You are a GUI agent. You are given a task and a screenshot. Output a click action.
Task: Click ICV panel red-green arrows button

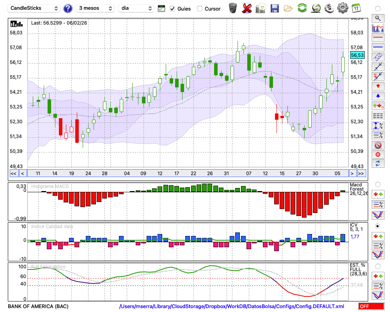(378, 236)
